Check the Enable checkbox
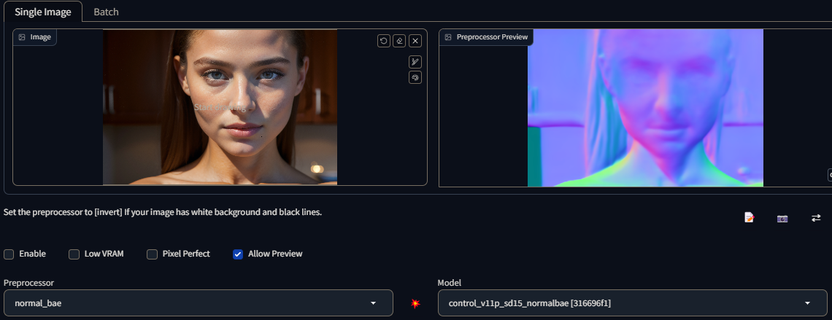This screenshot has width=832, height=320. pos(9,254)
